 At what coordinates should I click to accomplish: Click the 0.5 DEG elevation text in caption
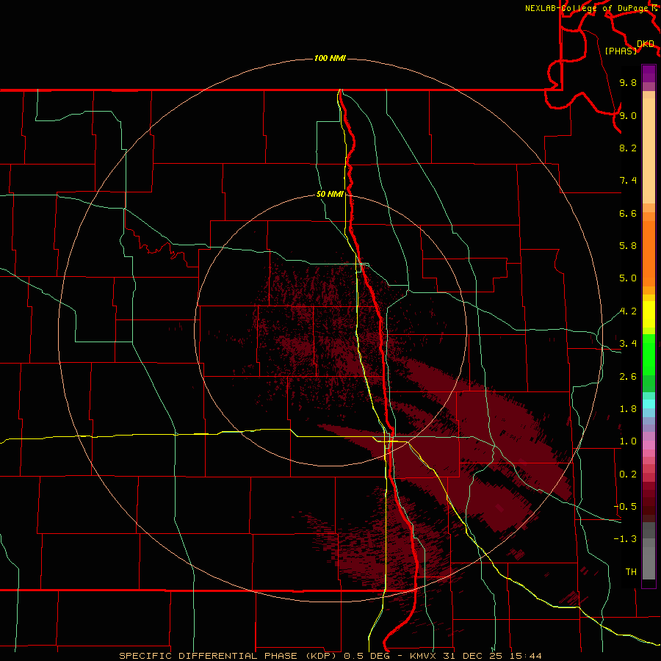(367, 656)
